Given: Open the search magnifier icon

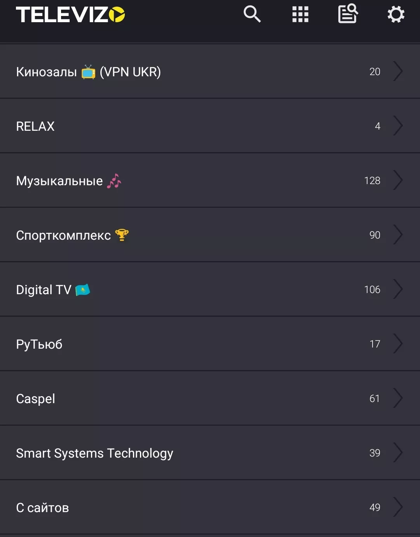Looking at the screenshot, I should [x=252, y=14].
